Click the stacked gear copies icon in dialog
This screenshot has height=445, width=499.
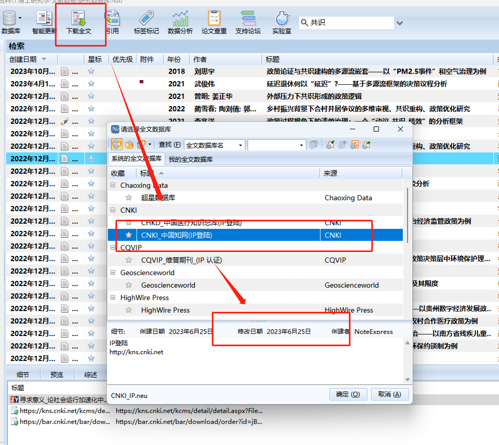(x=313, y=145)
